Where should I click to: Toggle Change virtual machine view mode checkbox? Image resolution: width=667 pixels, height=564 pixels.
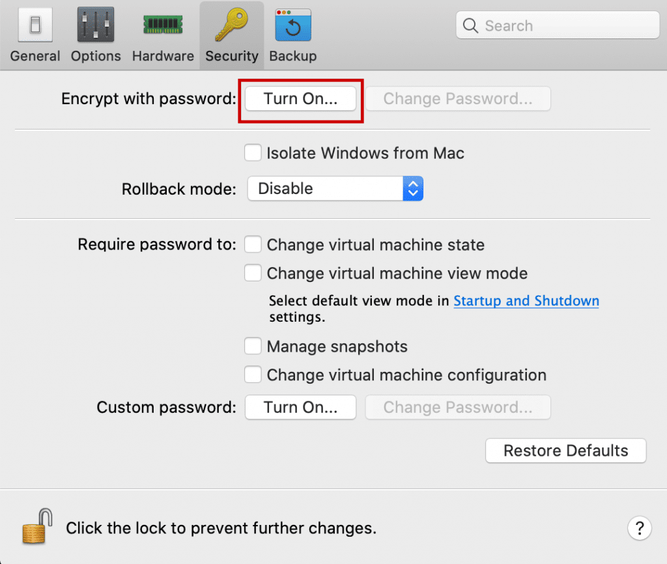pos(253,273)
